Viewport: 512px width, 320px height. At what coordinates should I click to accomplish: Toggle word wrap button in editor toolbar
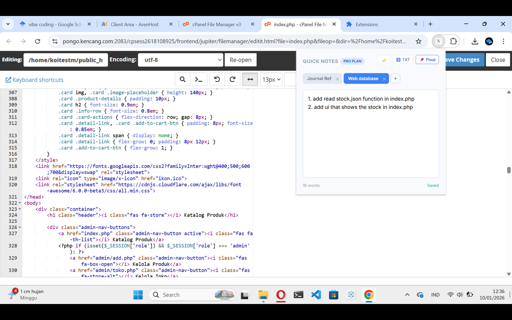pyautogui.click(x=250, y=80)
